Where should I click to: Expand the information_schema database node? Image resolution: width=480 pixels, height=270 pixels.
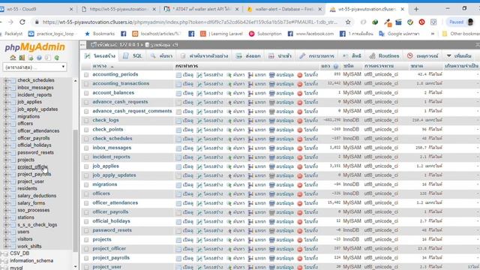[x=1, y=261]
